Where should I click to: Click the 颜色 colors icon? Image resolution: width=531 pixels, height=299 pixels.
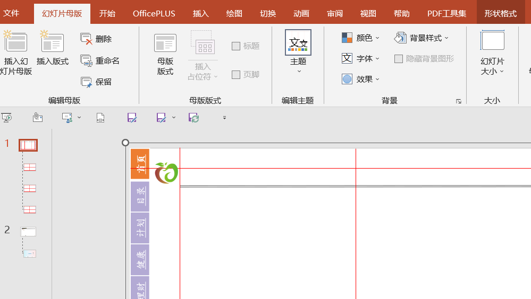pos(347,38)
